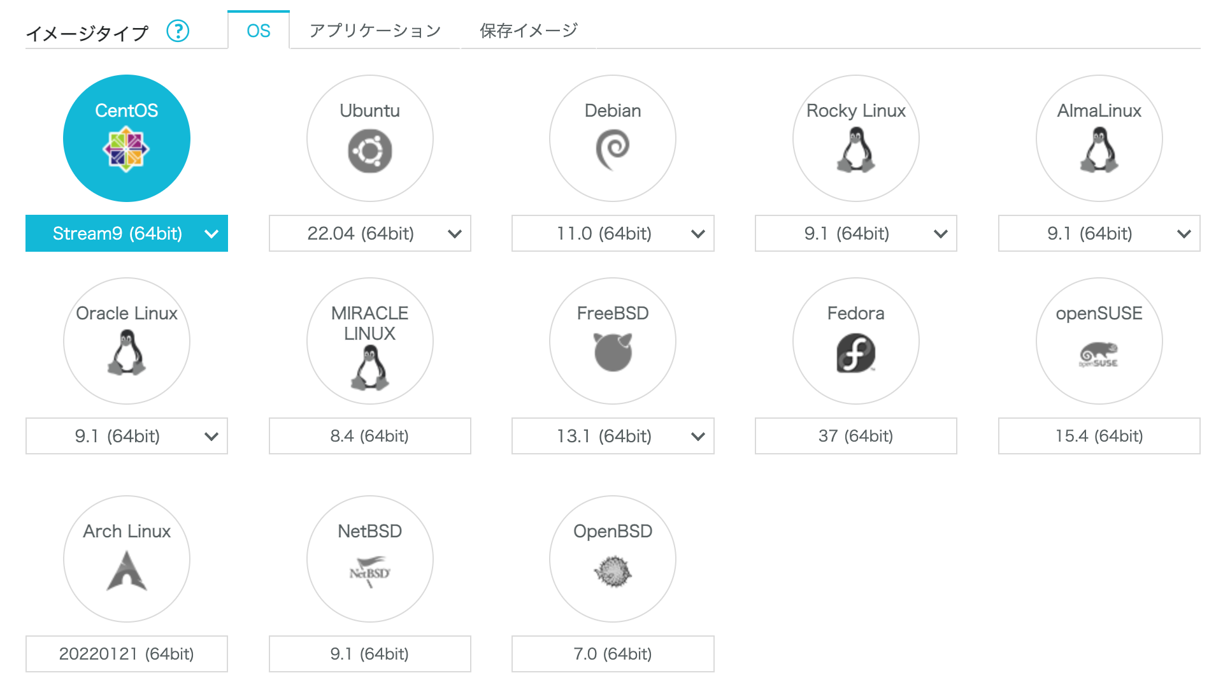Click the Fedora 37 (64bit) version button
This screenshot has width=1223, height=673.
tap(855, 436)
